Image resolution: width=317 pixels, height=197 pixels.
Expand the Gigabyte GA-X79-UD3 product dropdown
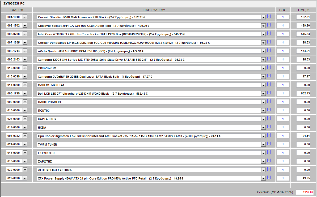pyautogui.click(x=263, y=26)
